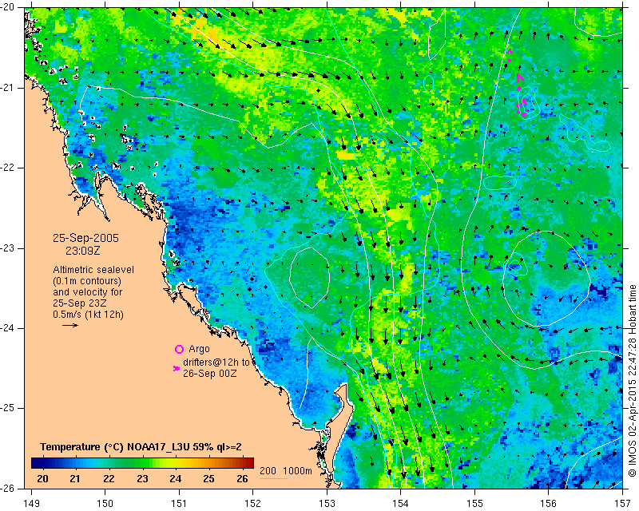Click the color bar tick label 20

[x=42, y=478]
